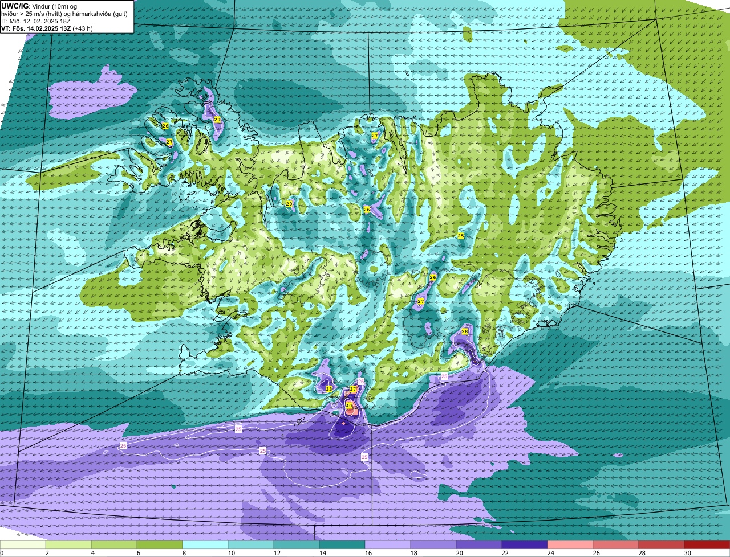Select the 10–12 m/s light turquoise swatch
Image resolution: width=730 pixels, height=557 pixels.
(x=251, y=545)
